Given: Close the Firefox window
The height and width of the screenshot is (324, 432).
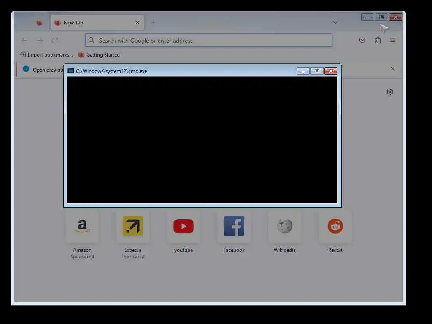Looking at the screenshot, I should pyautogui.click(x=395, y=17).
